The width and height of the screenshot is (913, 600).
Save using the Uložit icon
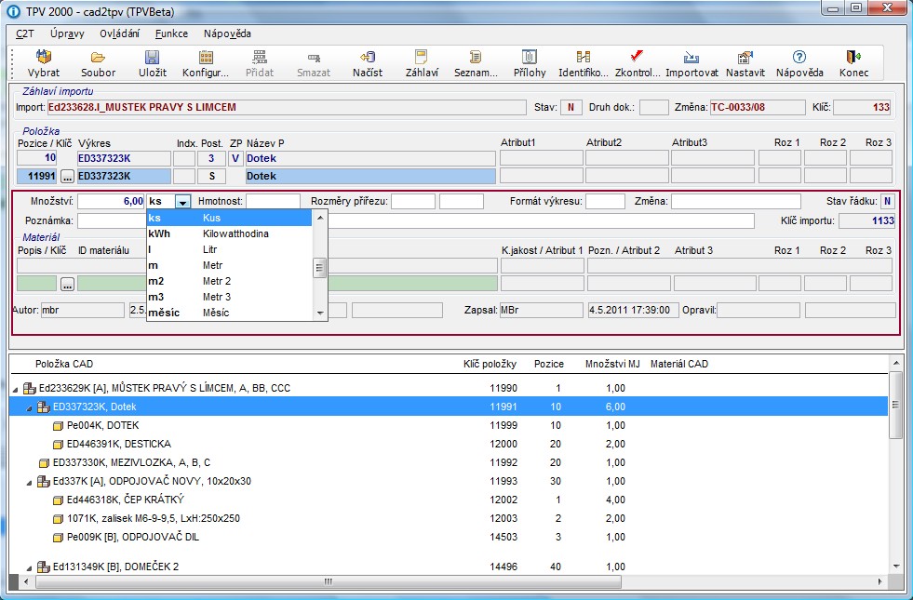tap(152, 57)
